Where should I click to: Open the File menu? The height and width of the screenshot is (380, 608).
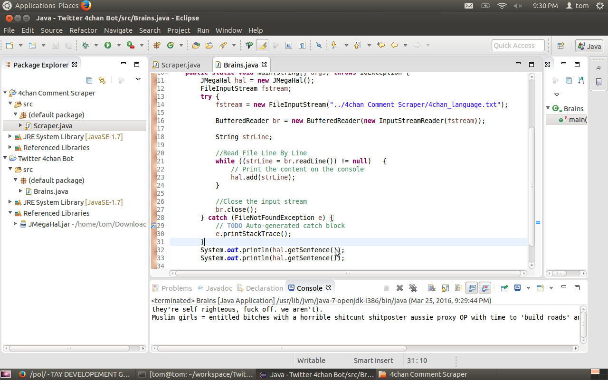tap(9, 30)
